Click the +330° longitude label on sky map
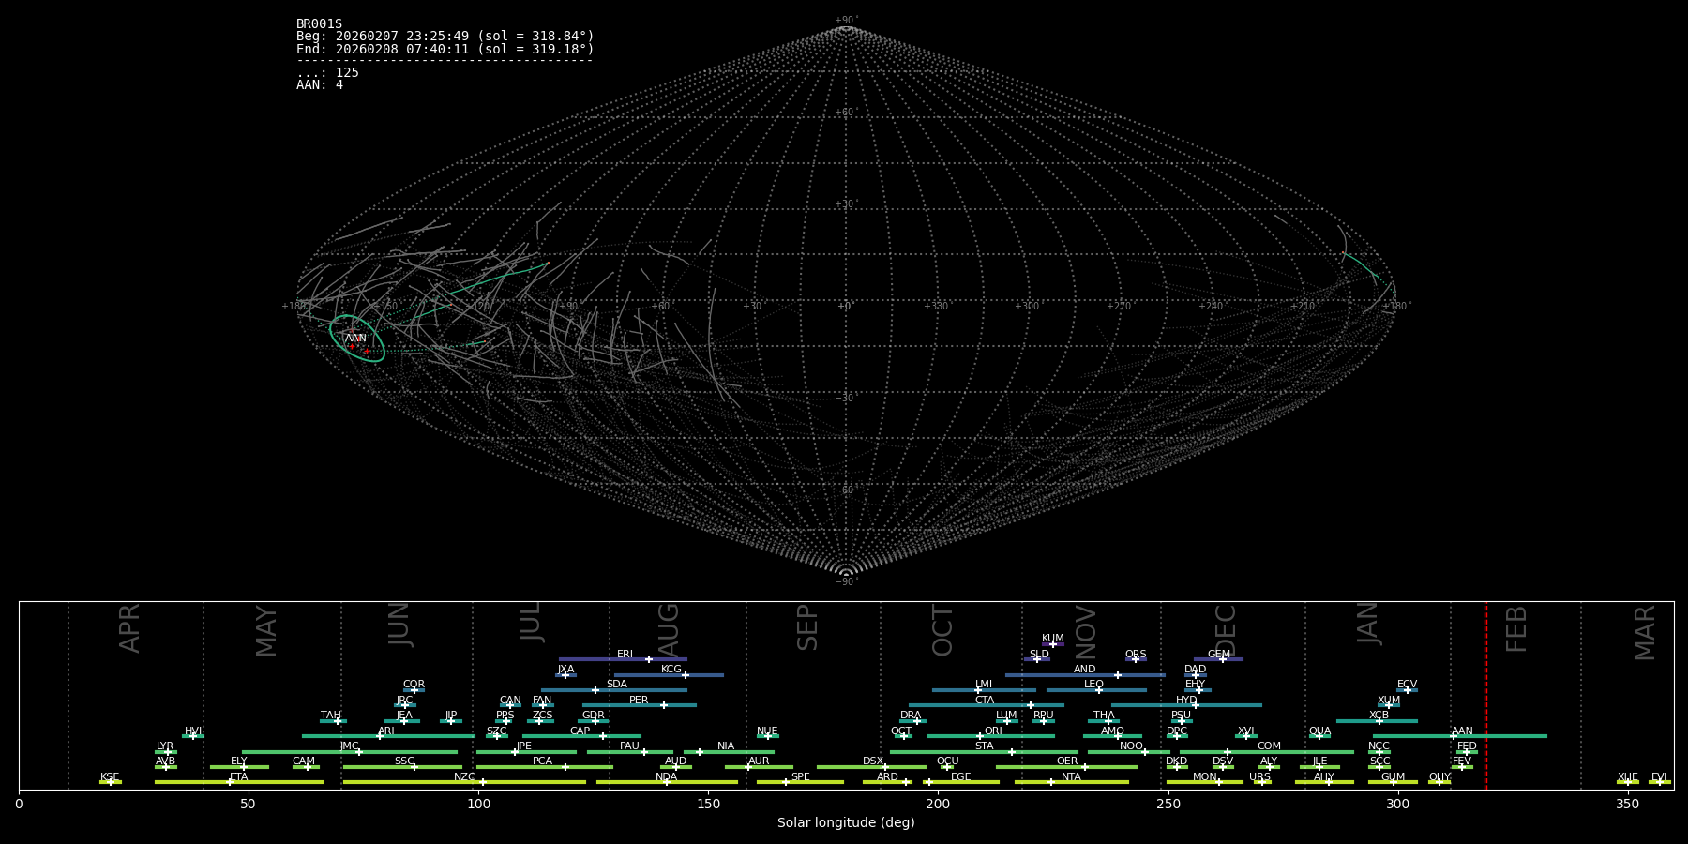 [x=936, y=307]
